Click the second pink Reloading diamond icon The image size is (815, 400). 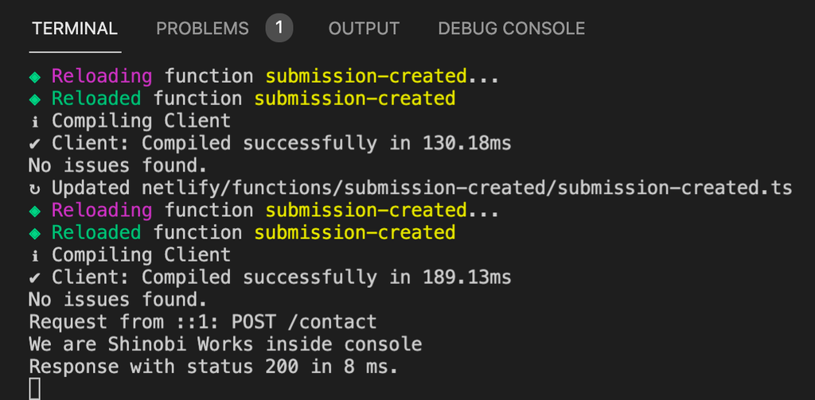click(x=35, y=211)
